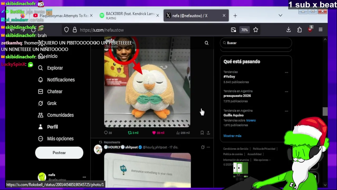Expand footer Más opciones link
This screenshot has height=190, width=337.
click(262, 160)
